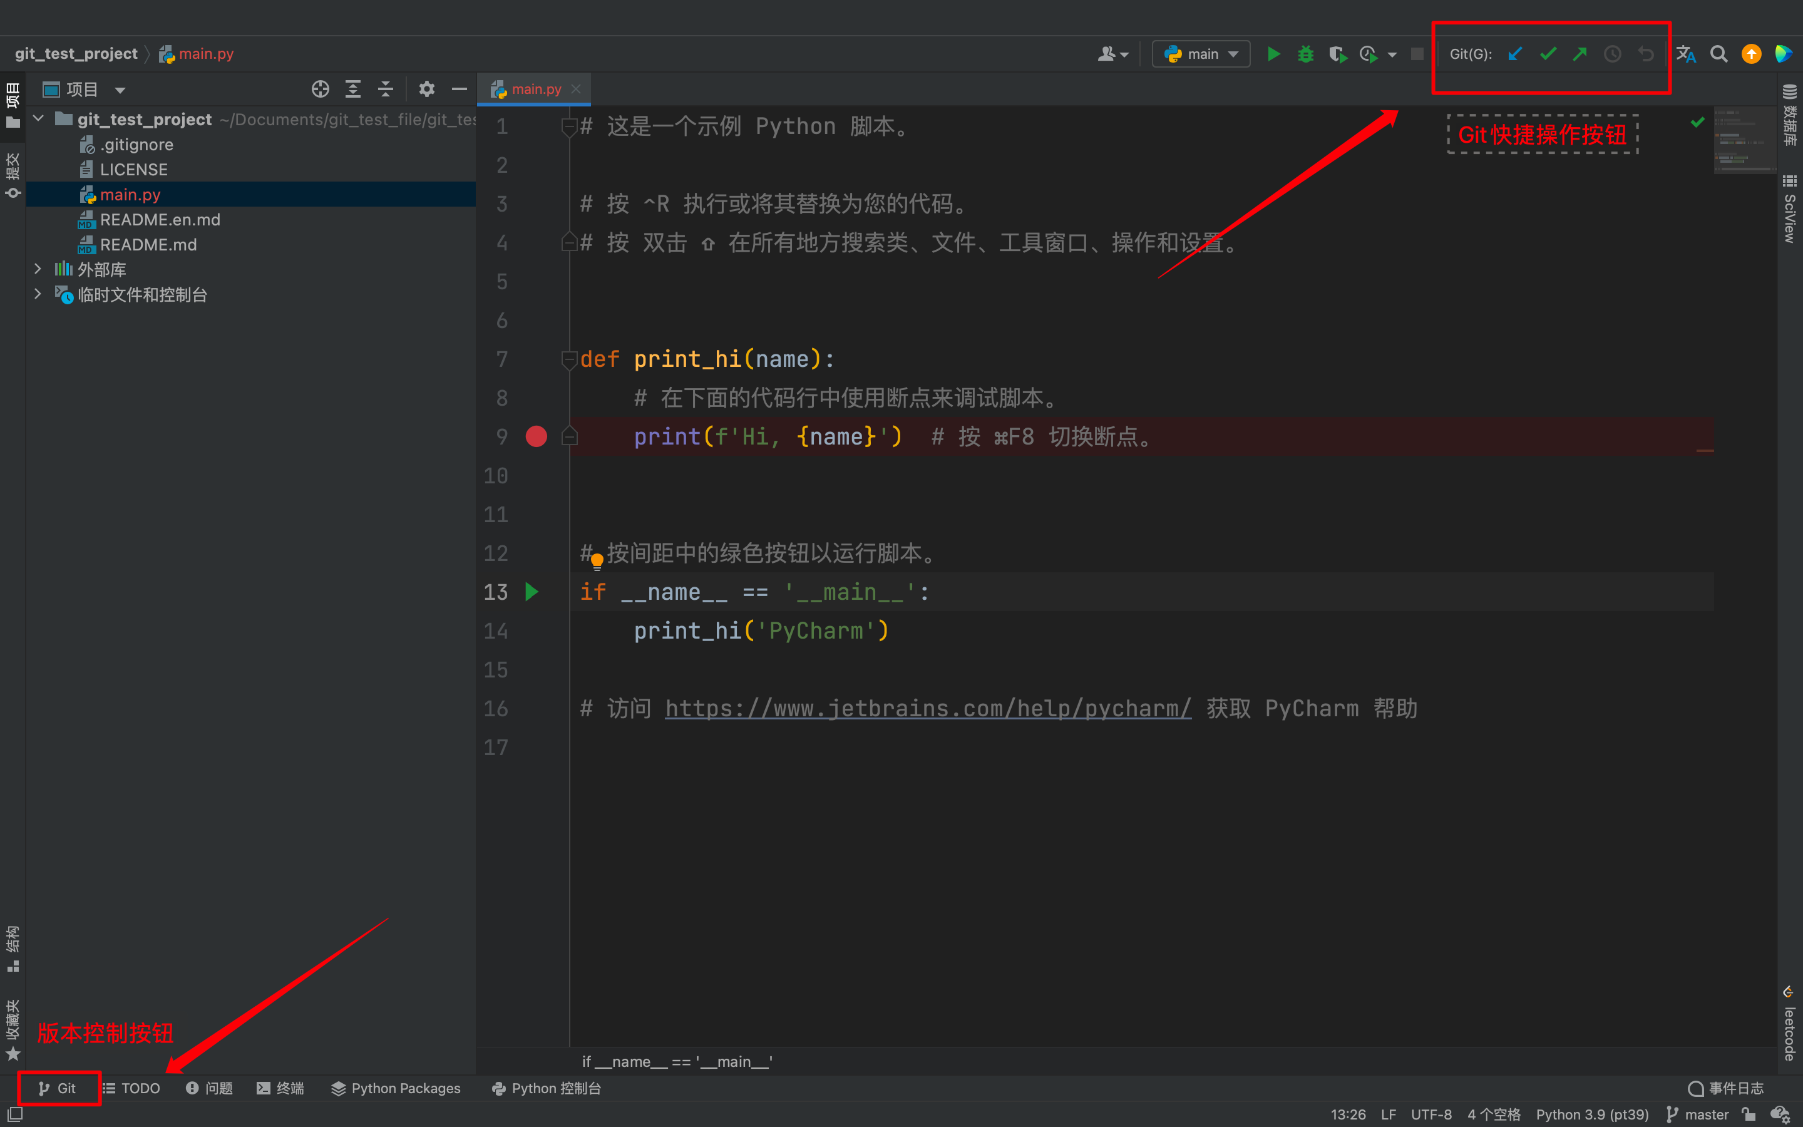Click the locate file crosshair icon
This screenshot has width=1803, height=1127.
(321, 90)
